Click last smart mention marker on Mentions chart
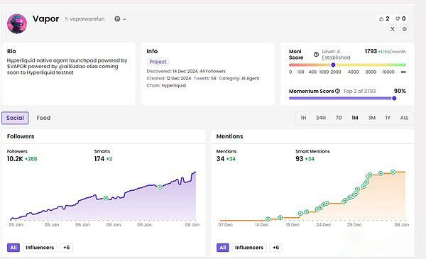This screenshot has width=426, height=259. (393, 172)
